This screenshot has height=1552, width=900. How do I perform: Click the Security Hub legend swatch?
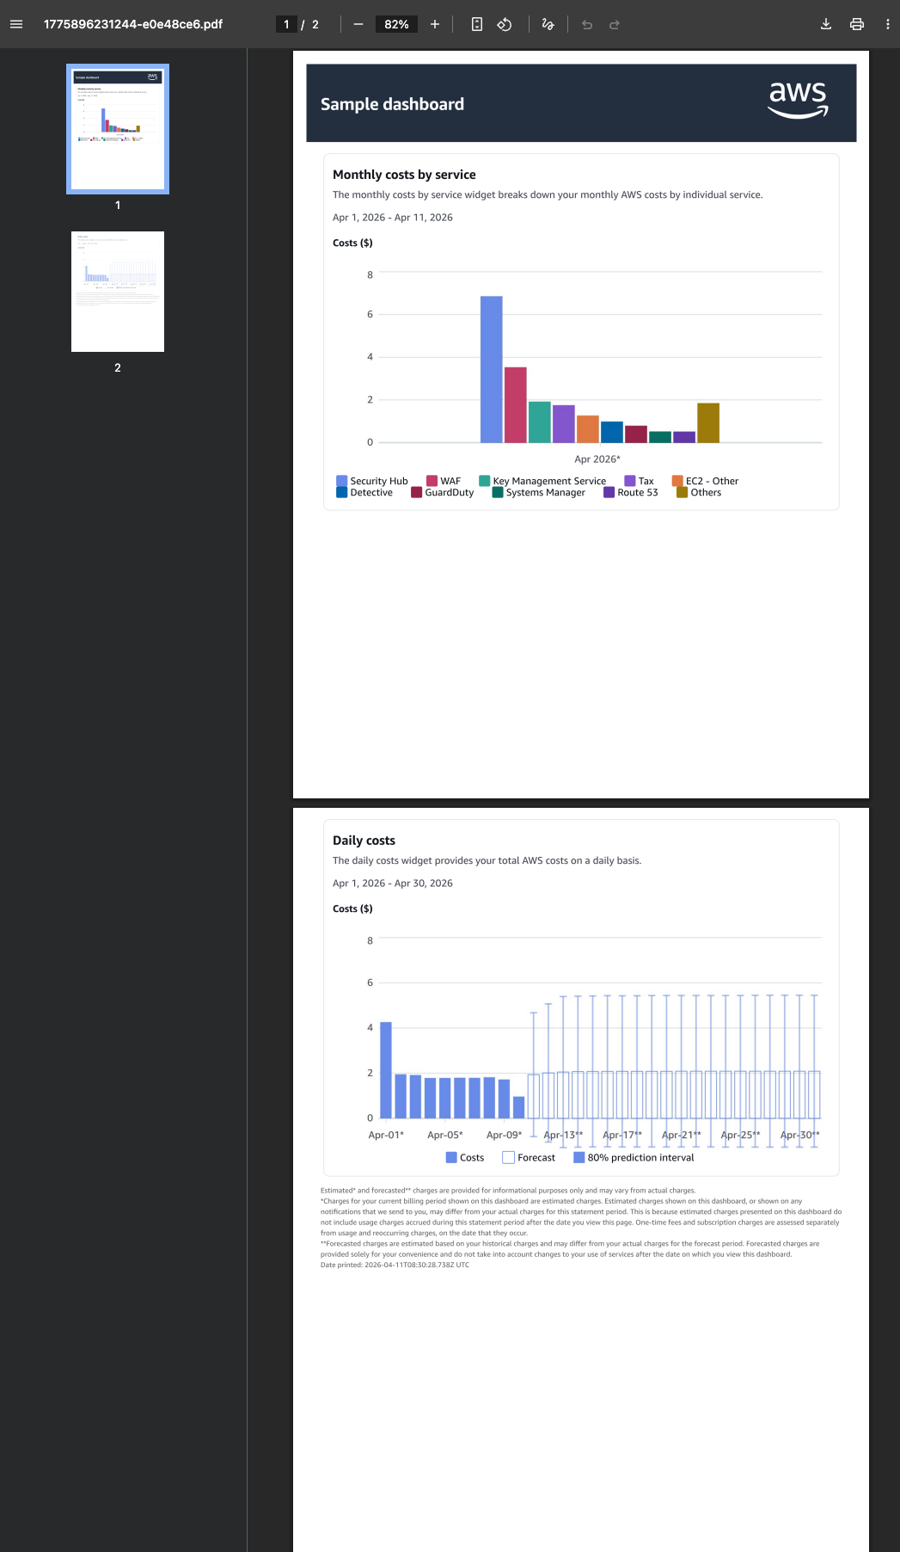[x=342, y=481]
